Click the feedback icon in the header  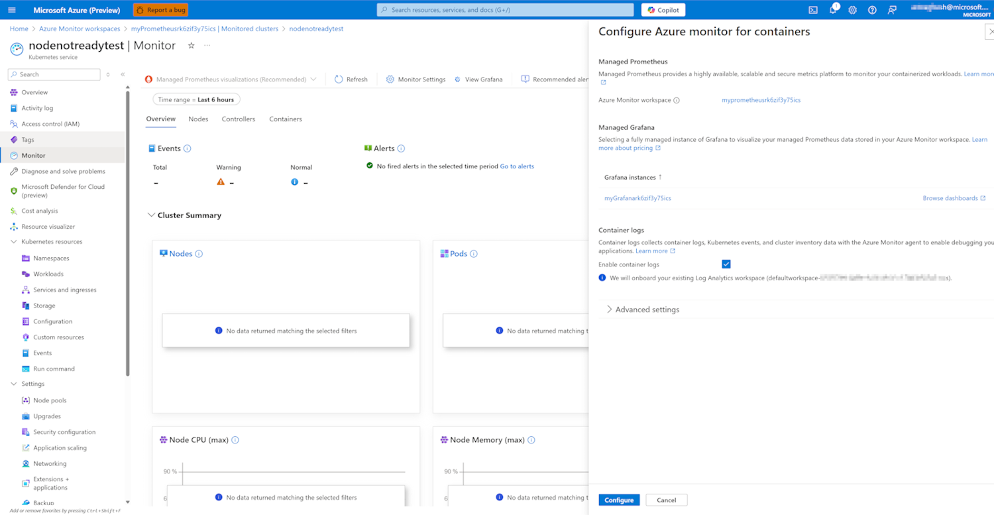892,10
